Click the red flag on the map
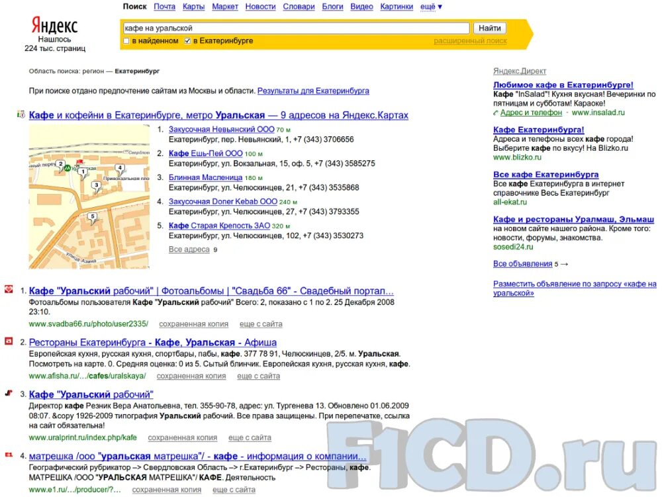The height and width of the screenshot is (497, 662). [79, 162]
